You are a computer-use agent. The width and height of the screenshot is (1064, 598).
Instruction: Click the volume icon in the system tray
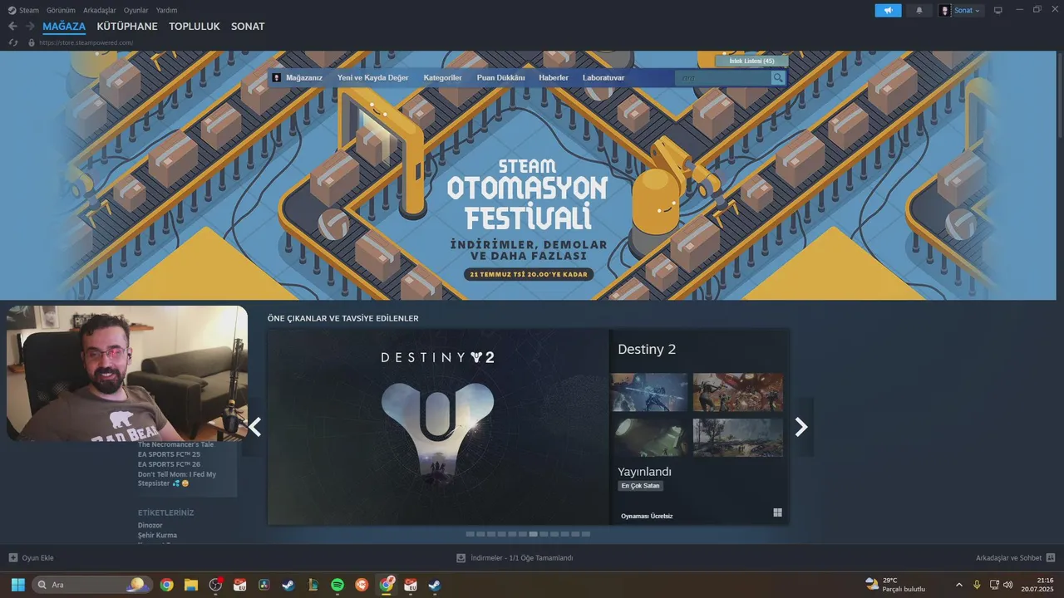(x=1008, y=585)
